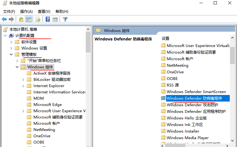Expand the "开始"菜单和任务栏 node
Viewport: 237px width, 147px height.
coord(17,61)
